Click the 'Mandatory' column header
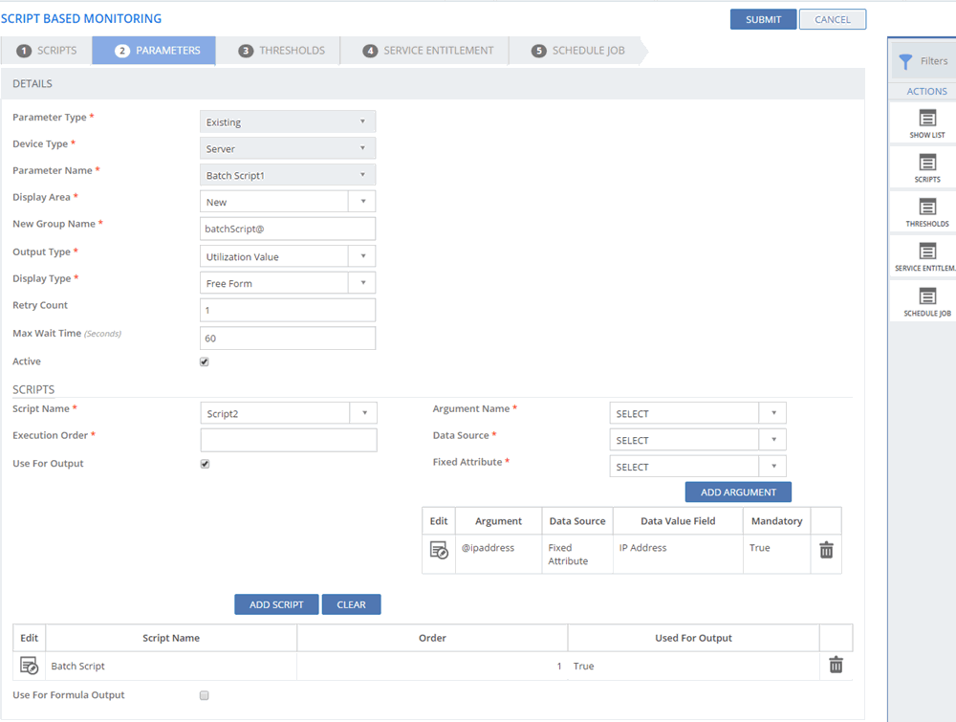Image resolution: width=956 pixels, height=722 pixels. [776, 521]
